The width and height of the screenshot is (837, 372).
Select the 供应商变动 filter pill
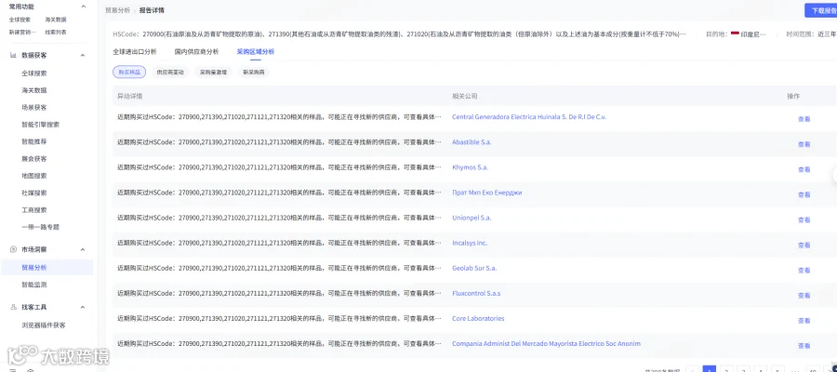170,72
